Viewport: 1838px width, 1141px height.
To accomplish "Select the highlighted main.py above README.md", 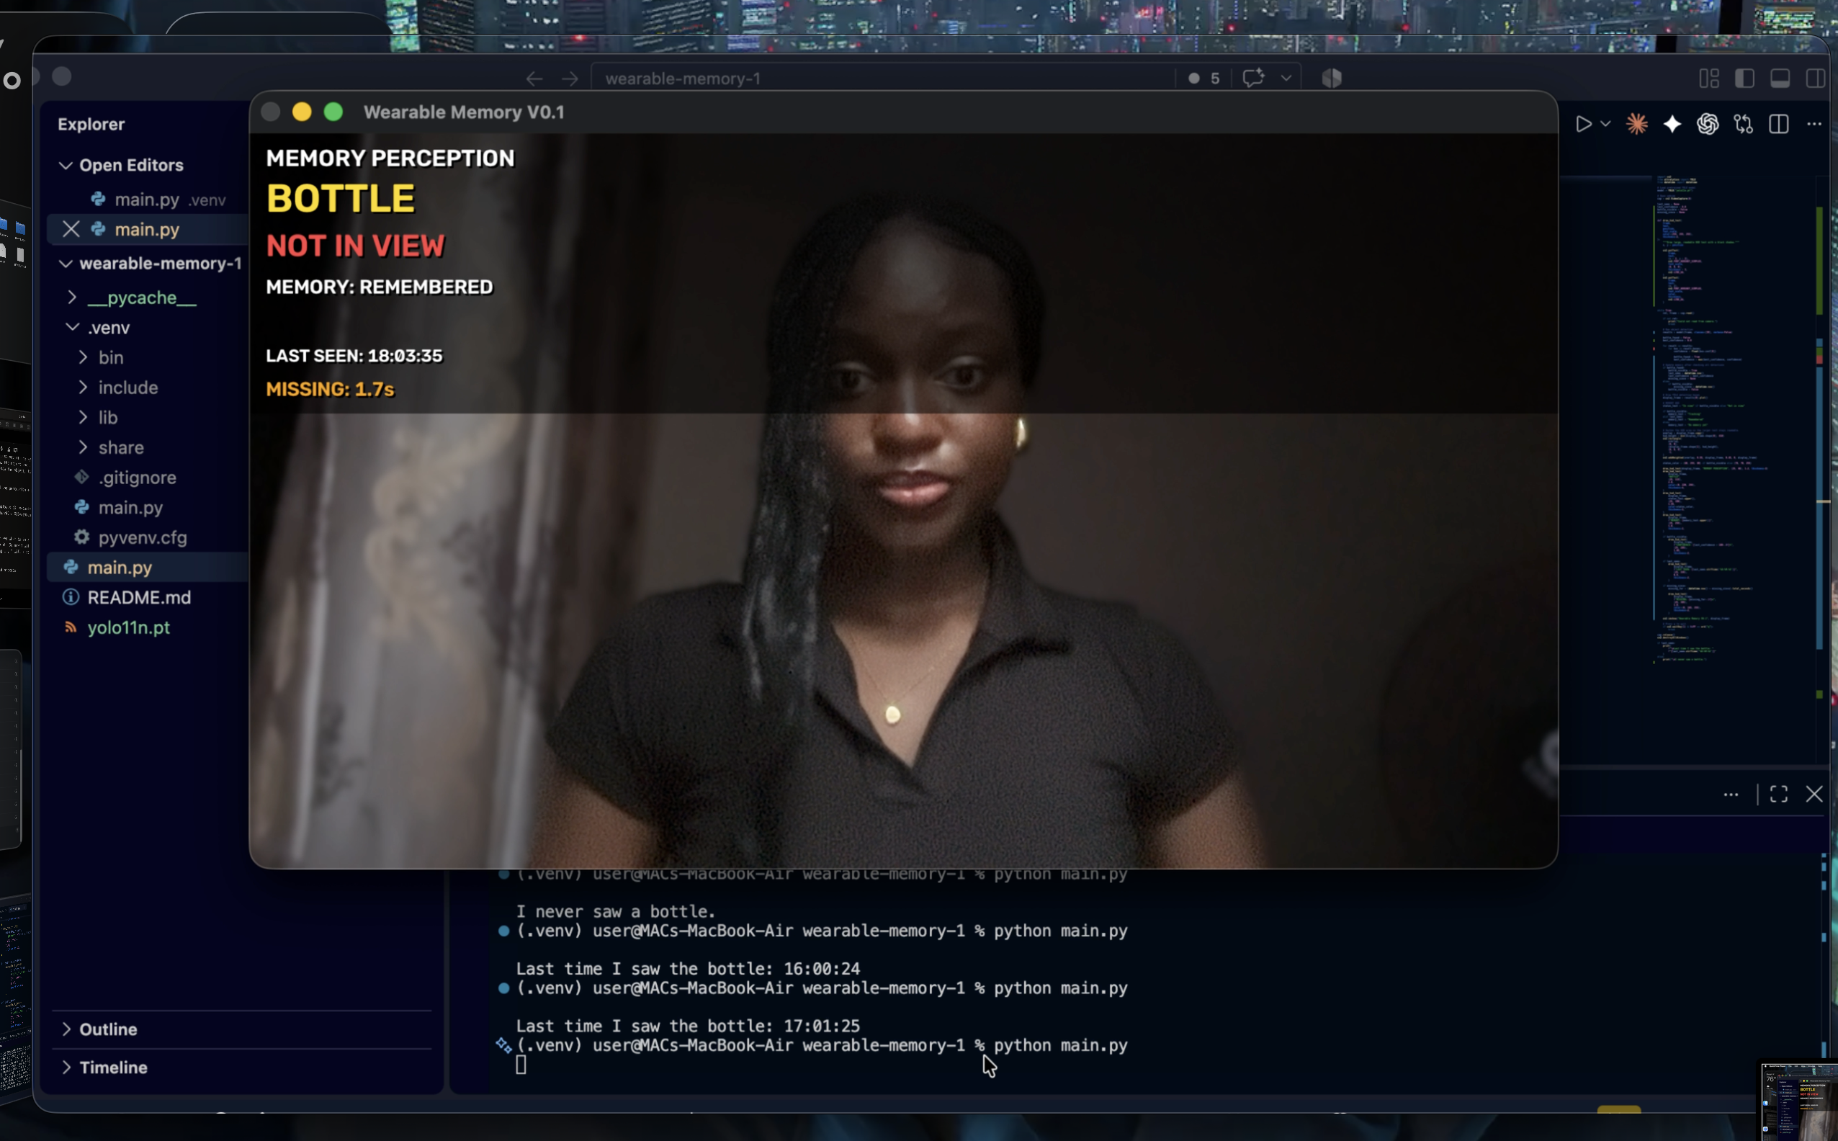I will point(148,568).
